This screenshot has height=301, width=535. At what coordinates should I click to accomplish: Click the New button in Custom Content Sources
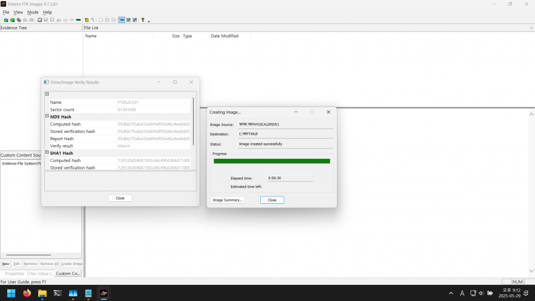point(6,264)
